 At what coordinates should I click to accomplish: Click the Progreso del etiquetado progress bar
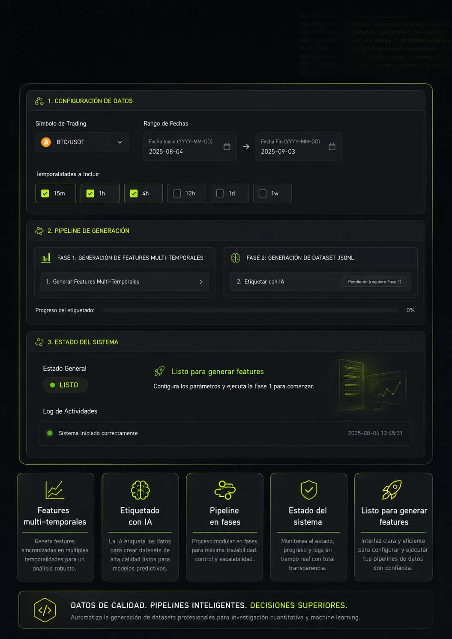coord(250,310)
